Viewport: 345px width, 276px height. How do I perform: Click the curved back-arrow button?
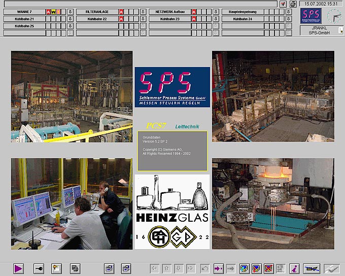tap(205, 268)
